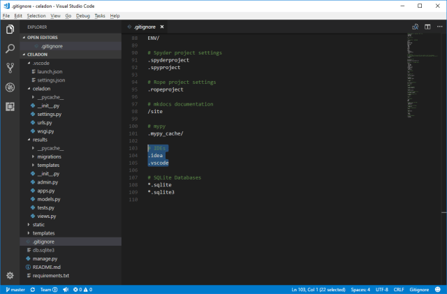The height and width of the screenshot is (294, 447).
Task: Open the Selection menu
Action: 36,15
